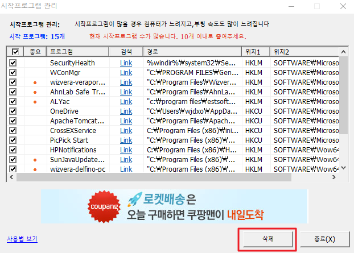Open the Coupang rocket delivery ad banner
This screenshot has width=354, height=253.
coord(174,206)
